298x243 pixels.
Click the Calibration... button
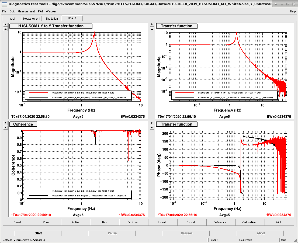[x=250, y=222]
